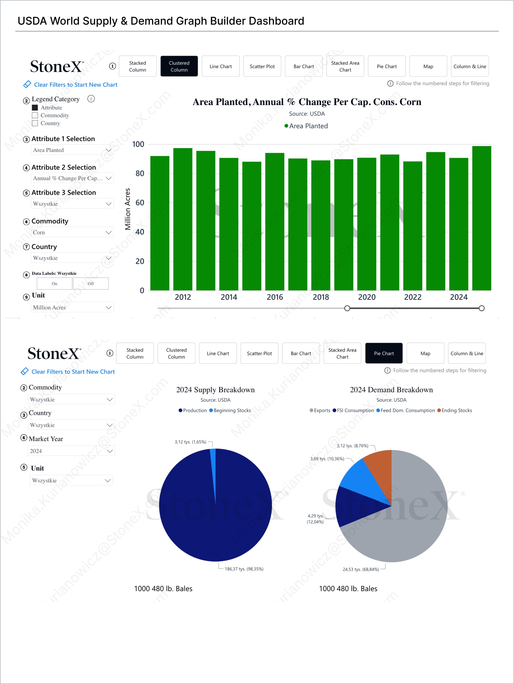514x684 pixels.
Task: Click the eraser icon next to Clear Filters in the top chart
Action: (x=27, y=84)
